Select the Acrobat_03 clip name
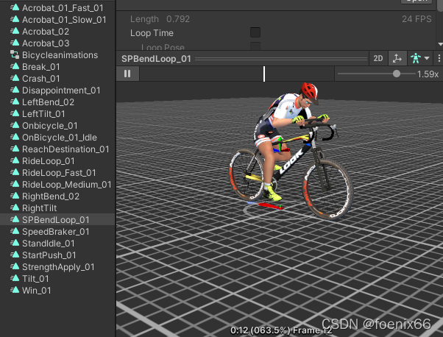443x337 pixels. coord(46,43)
